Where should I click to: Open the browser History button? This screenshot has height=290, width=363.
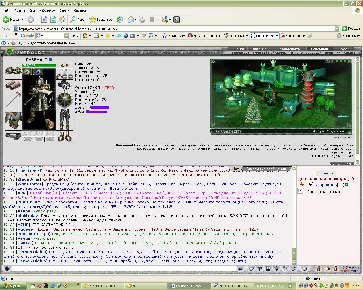(x=119, y=20)
